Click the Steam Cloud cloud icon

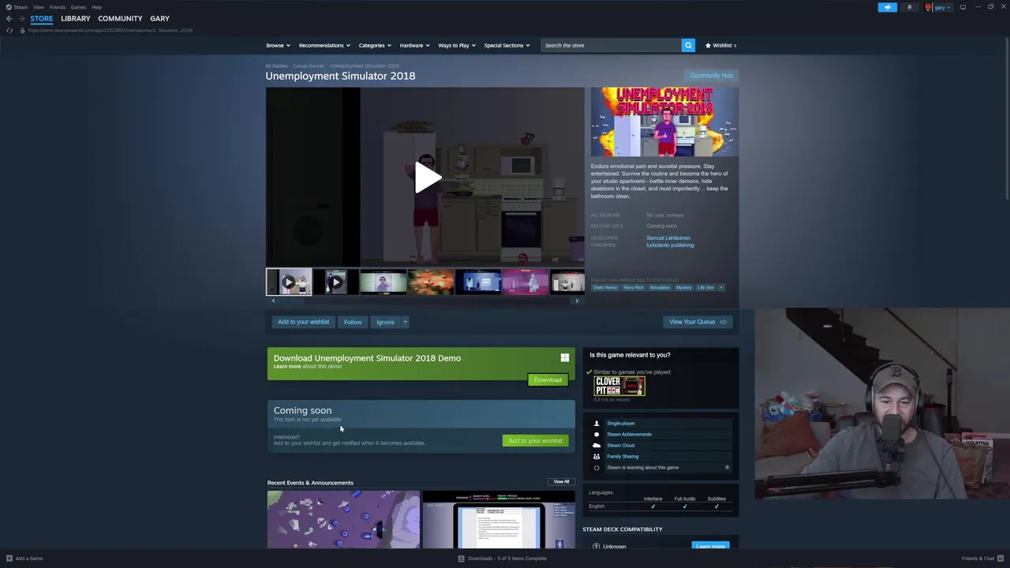[x=597, y=445]
